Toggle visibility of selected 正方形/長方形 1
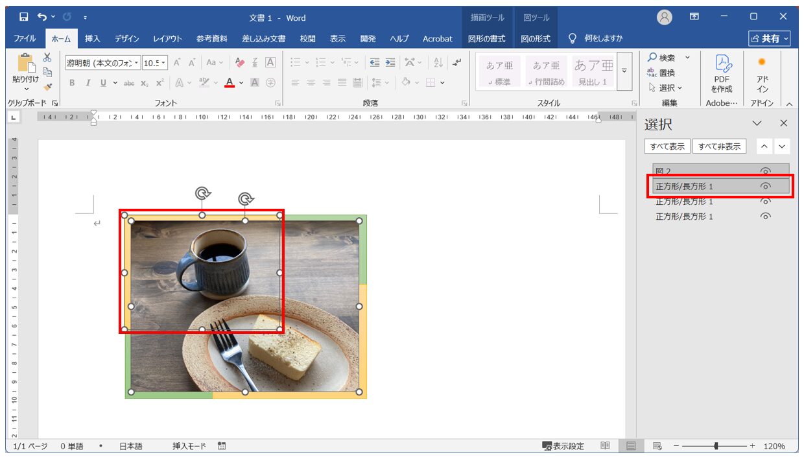804x459 pixels. coord(765,186)
